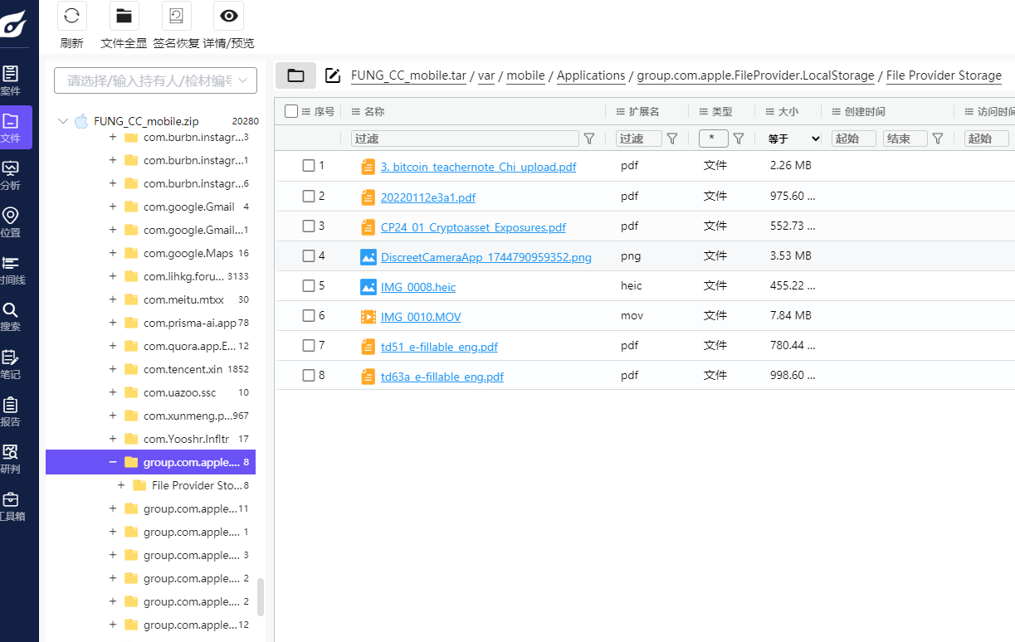Open the 研判 sidebar section
Image resolution: width=1015 pixels, height=642 pixels.
click(x=11, y=459)
